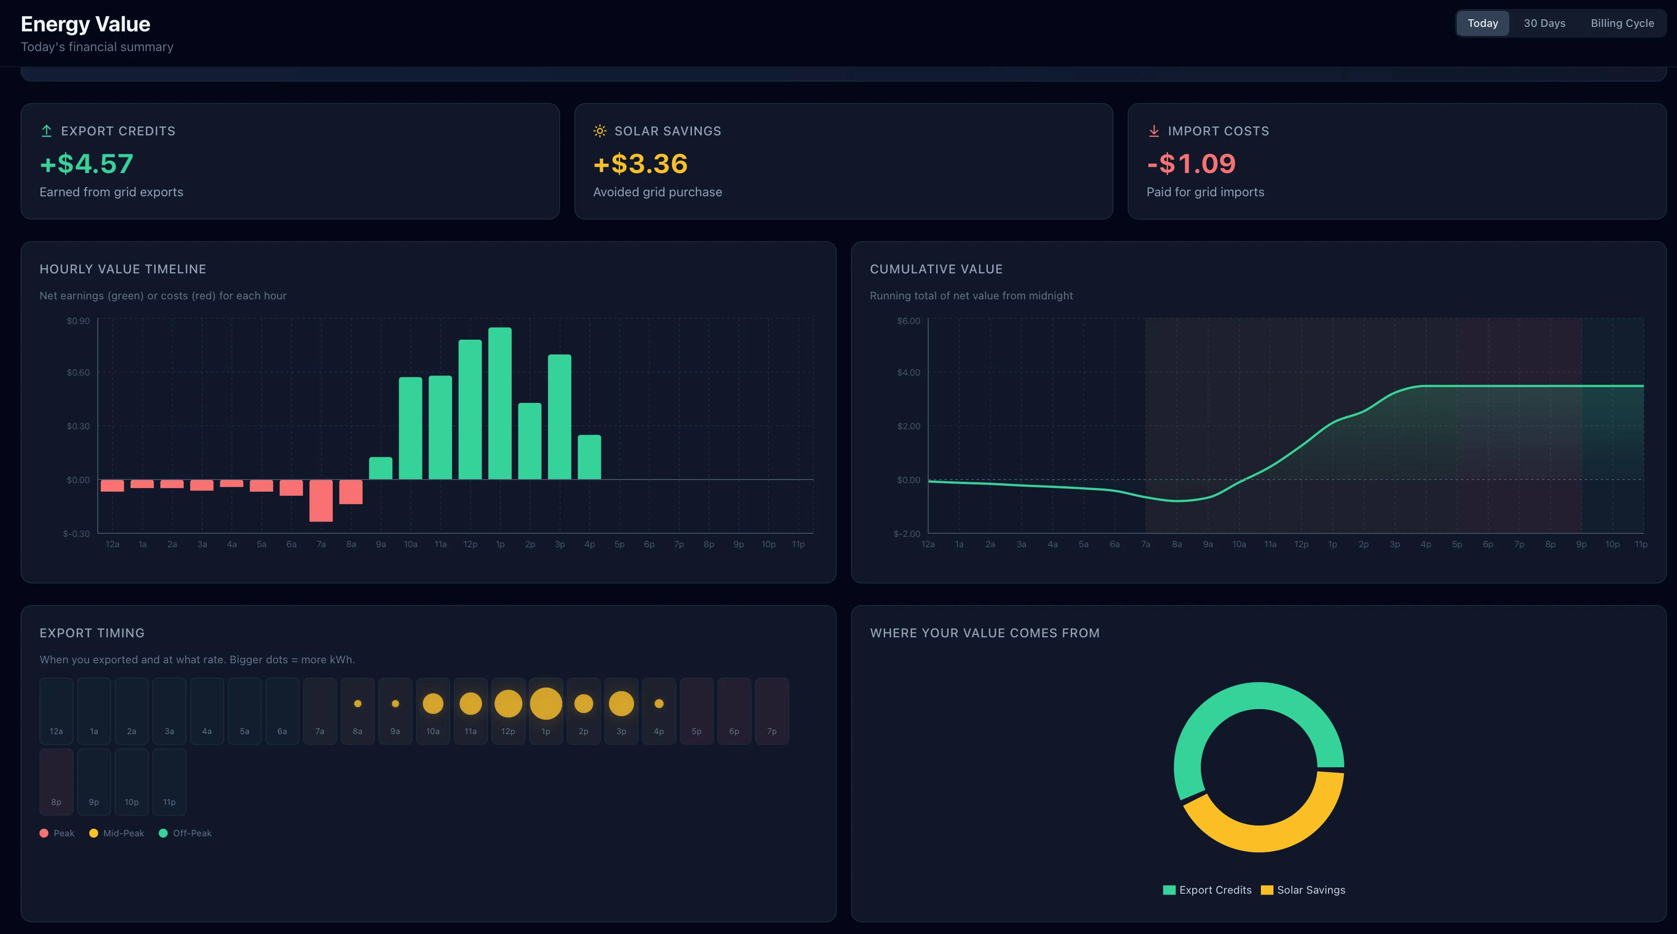Toggle Export Credits in donut chart legend

point(1207,890)
